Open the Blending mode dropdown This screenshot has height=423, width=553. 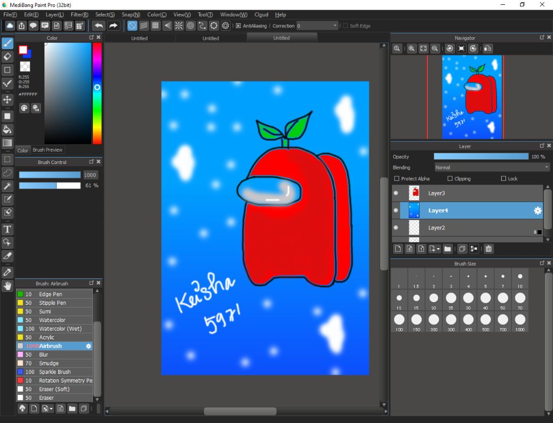pyautogui.click(x=492, y=167)
